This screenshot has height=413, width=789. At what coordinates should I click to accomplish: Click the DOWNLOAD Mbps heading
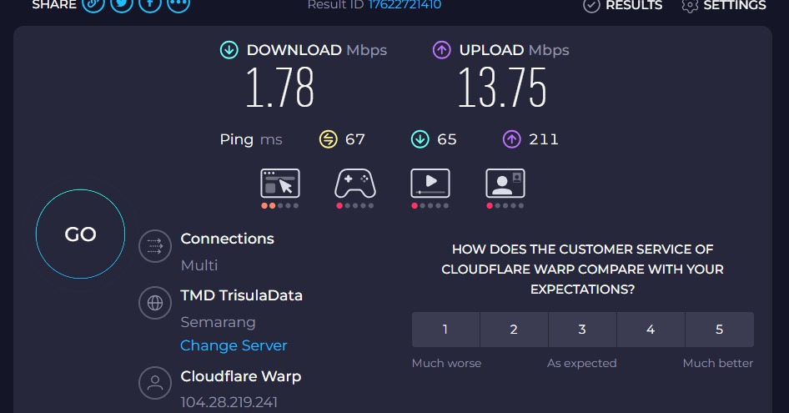tap(316, 50)
